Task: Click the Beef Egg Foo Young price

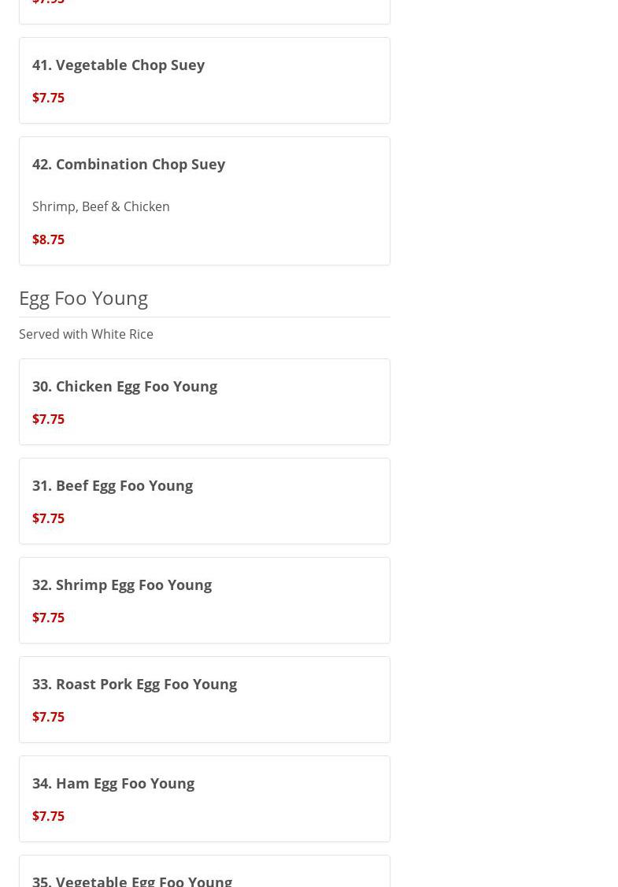Action: 48,518
